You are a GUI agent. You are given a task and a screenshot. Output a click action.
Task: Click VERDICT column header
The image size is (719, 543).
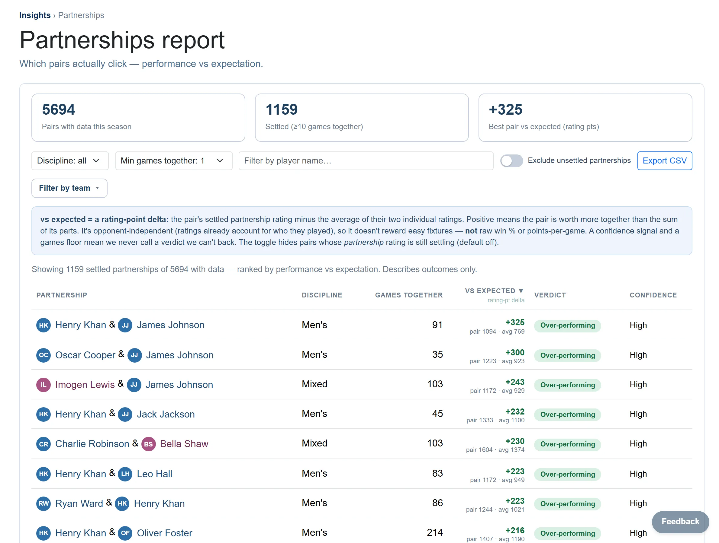550,295
